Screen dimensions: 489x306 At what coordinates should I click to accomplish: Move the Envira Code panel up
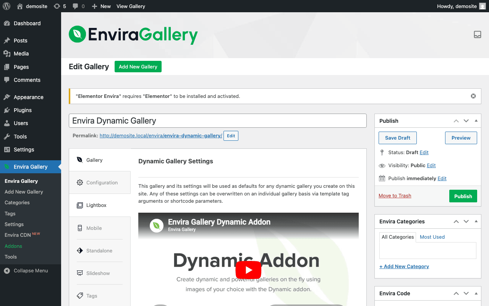456,293
